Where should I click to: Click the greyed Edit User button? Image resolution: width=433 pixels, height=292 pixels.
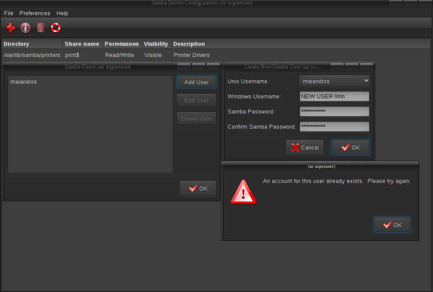(x=196, y=100)
